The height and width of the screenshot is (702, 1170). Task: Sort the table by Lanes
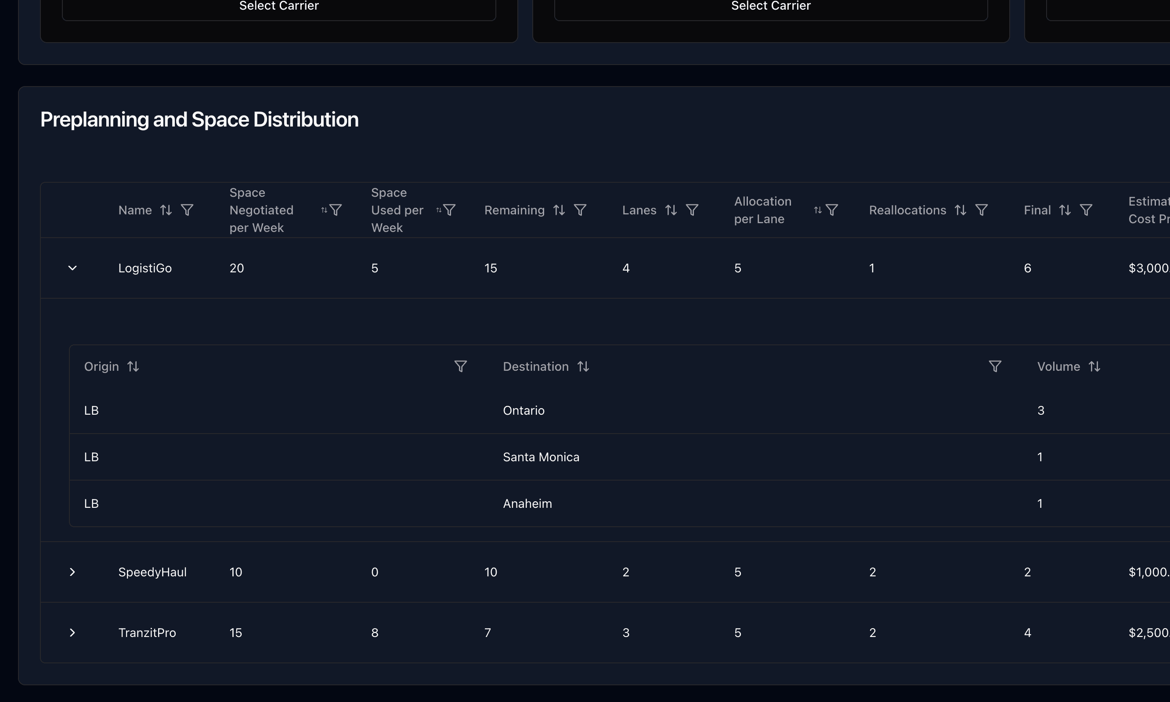671,210
